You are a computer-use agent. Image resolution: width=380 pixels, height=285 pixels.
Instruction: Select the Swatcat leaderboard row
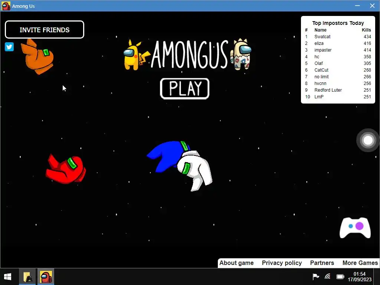coord(338,37)
